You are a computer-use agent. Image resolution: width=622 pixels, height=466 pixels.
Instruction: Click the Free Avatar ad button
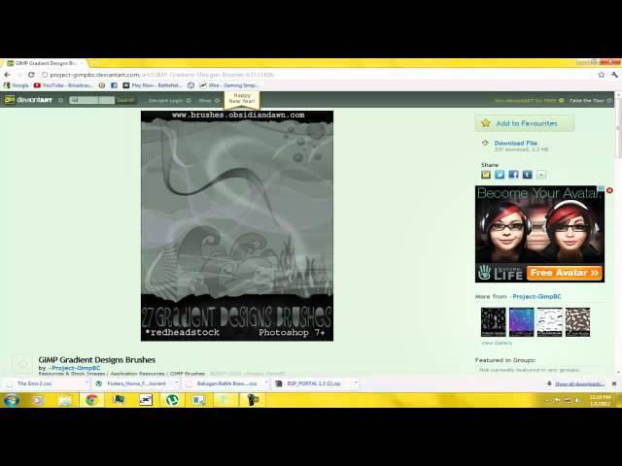566,273
